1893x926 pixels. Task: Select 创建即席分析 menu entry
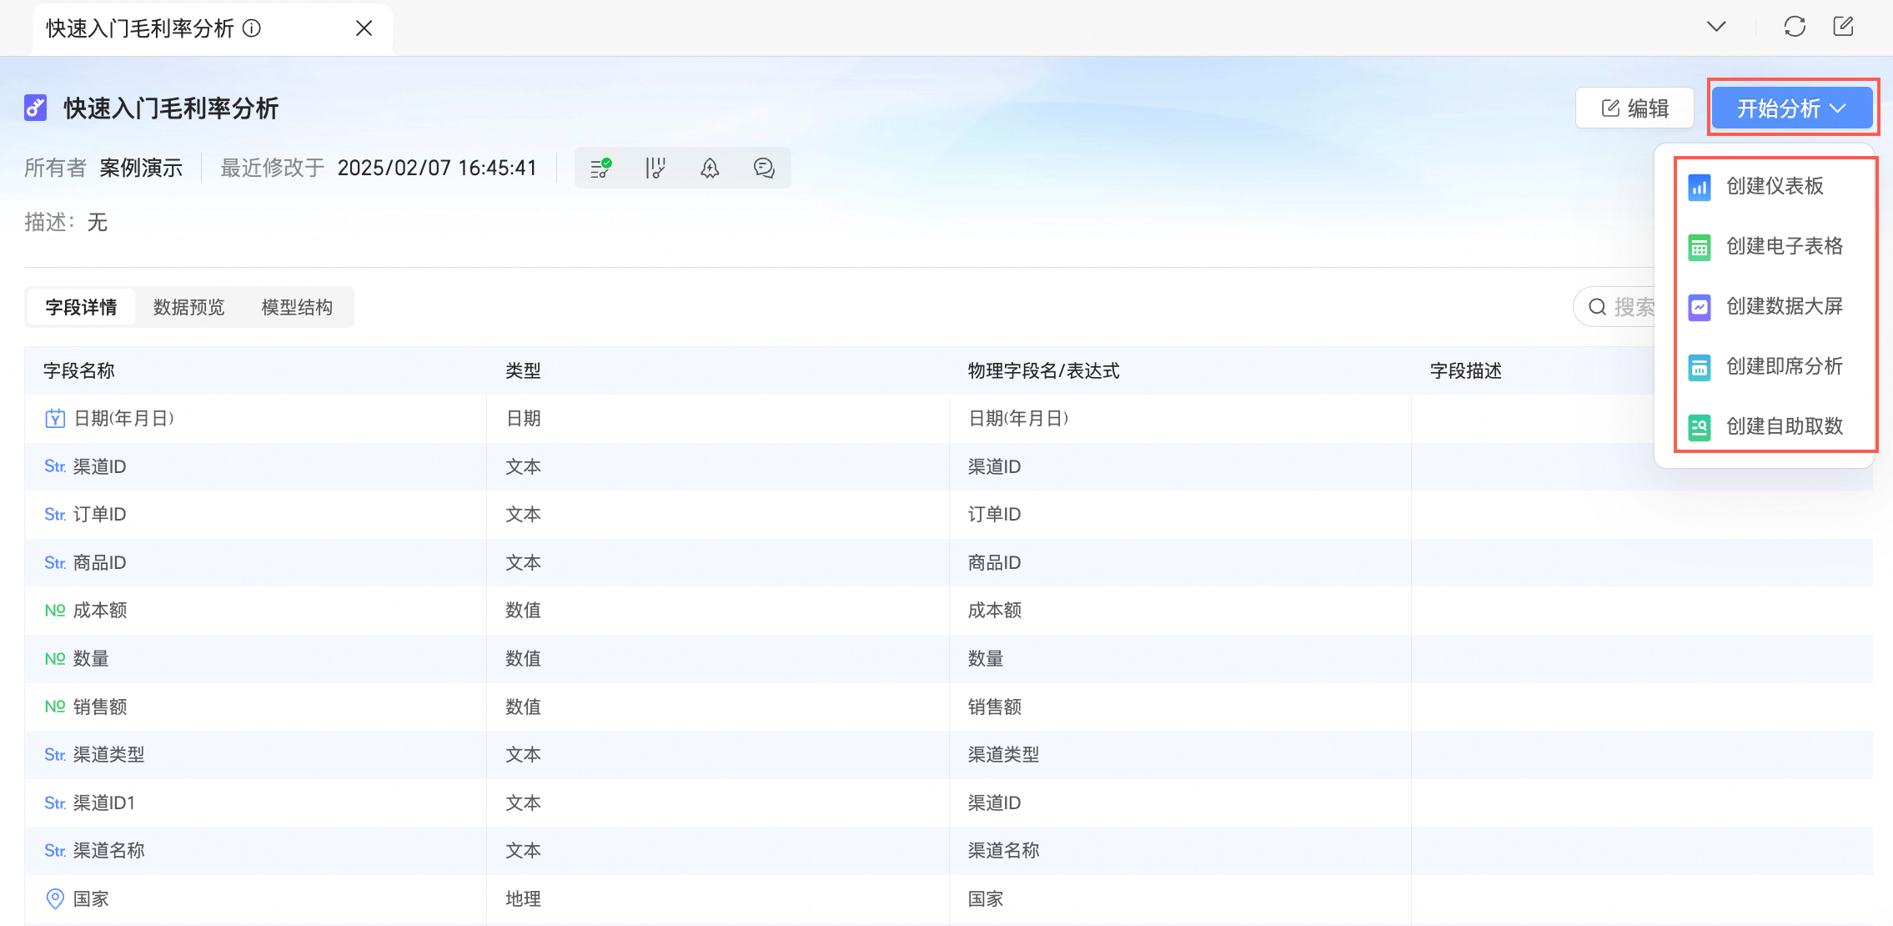1784,366
